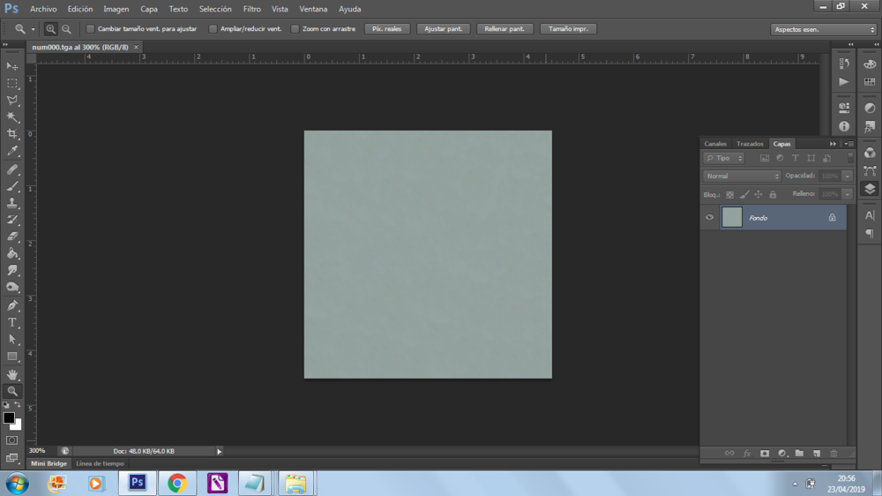Select the Lasso tool
This screenshot has width=882, height=496.
[x=12, y=101]
